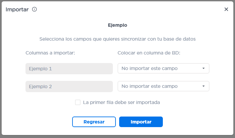Screen dimensions: 235x138
Task: Enable the first row import checkbox
Action: click(x=78, y=102)
